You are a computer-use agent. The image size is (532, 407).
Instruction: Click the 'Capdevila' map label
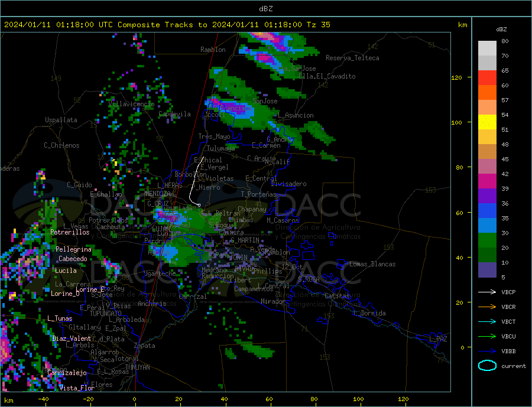pos(174,114)
